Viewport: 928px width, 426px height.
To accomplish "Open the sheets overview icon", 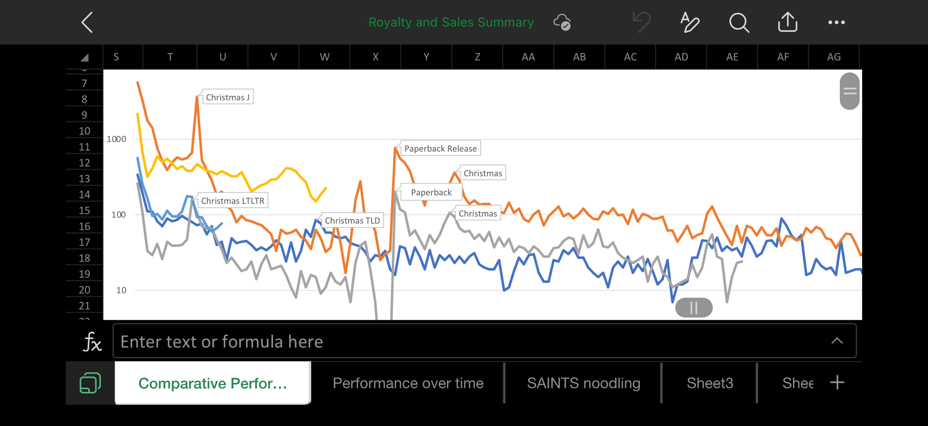I will tap(90, 383).
